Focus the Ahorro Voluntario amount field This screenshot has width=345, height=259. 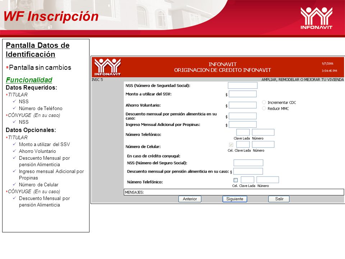tap(243, 105)
